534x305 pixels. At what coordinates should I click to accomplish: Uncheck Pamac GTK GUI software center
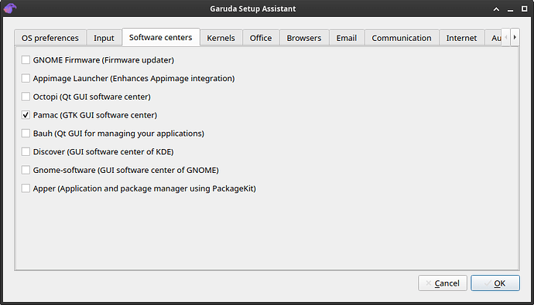[x=26, y=115]
